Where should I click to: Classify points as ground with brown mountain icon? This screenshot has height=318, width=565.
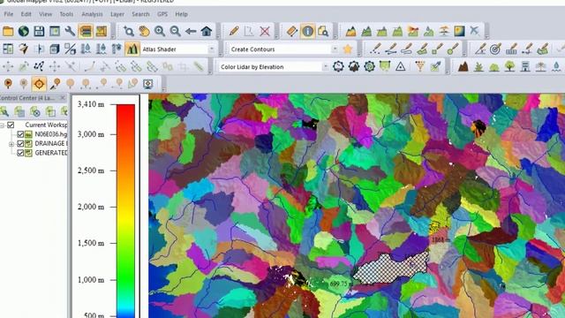(463, 67)
